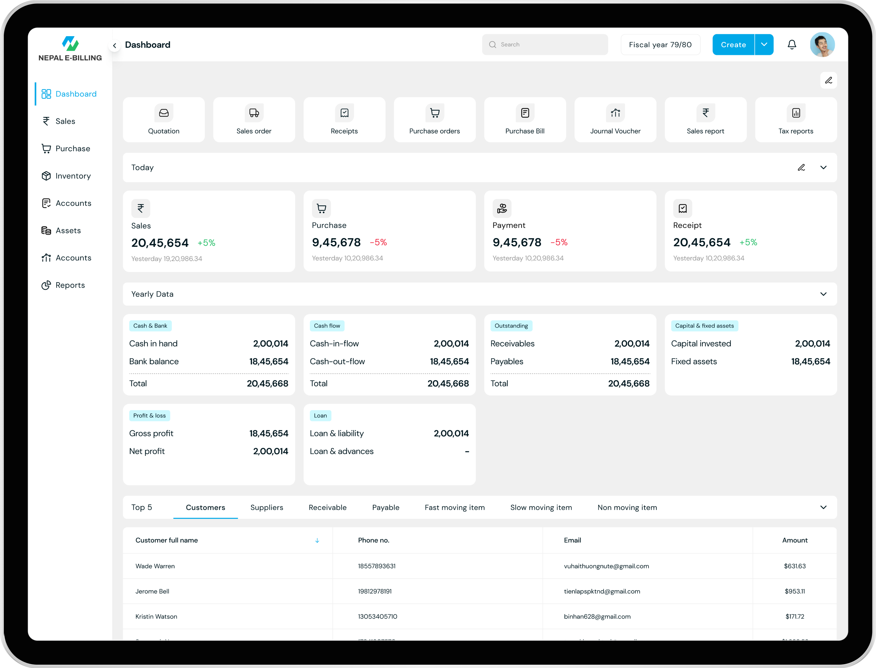Click the edit pencil above shortcut cards
This screenshot has width=876, height=668.
[x=828, y=80]
